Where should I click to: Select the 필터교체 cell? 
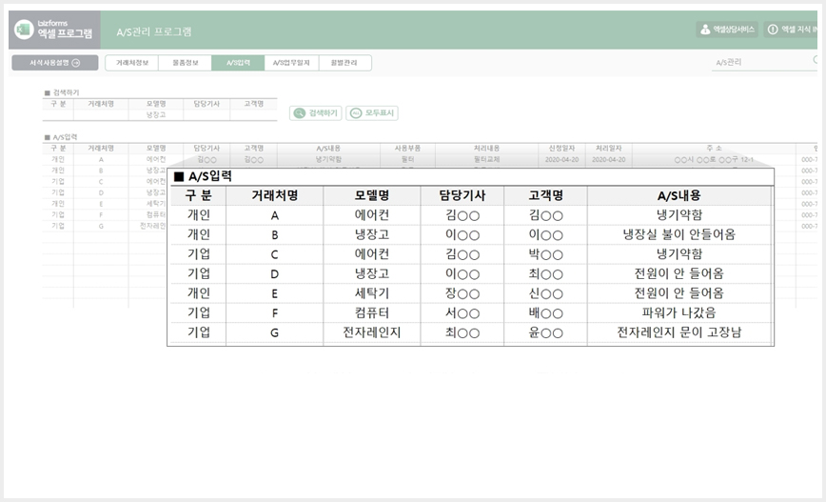coord(486,159)
